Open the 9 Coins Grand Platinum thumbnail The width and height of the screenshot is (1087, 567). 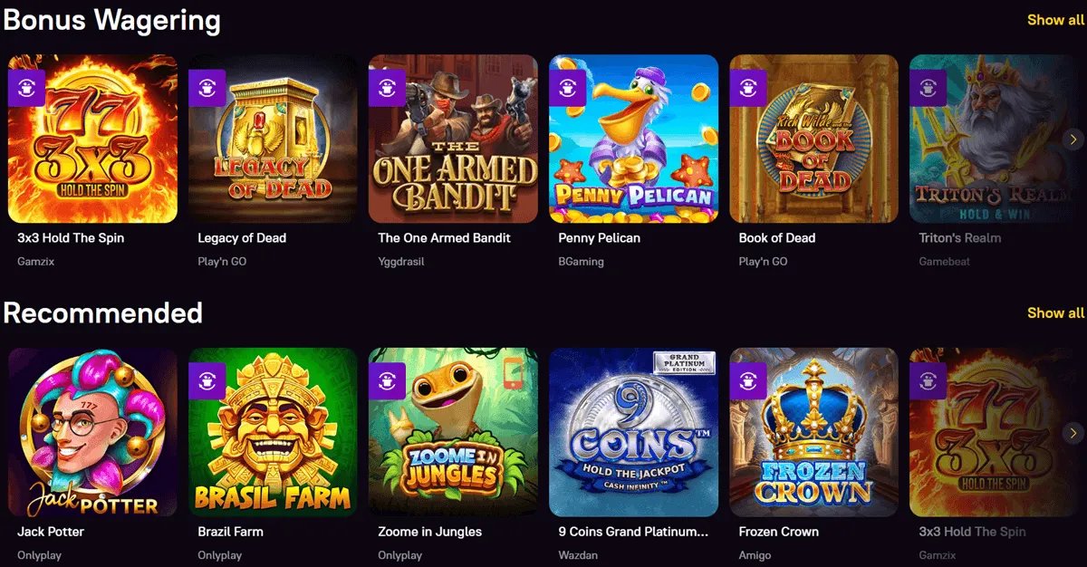point(631,432)
